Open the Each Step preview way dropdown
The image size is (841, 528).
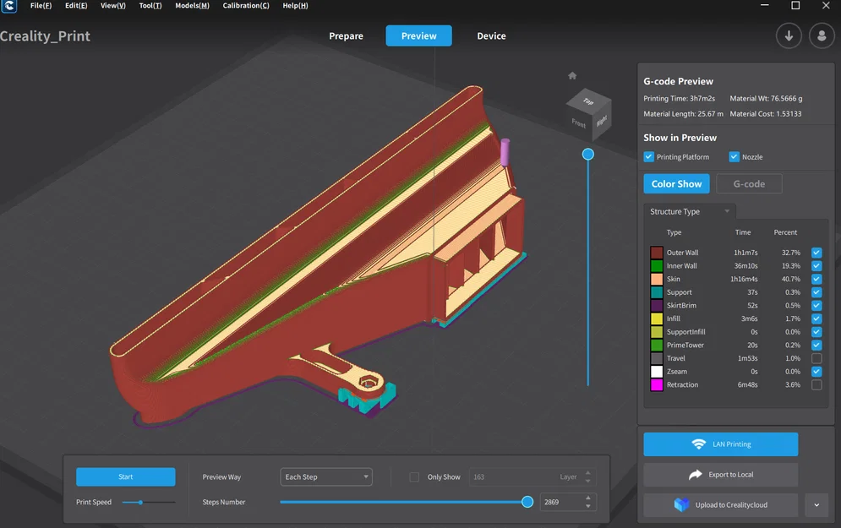(326, 477)
